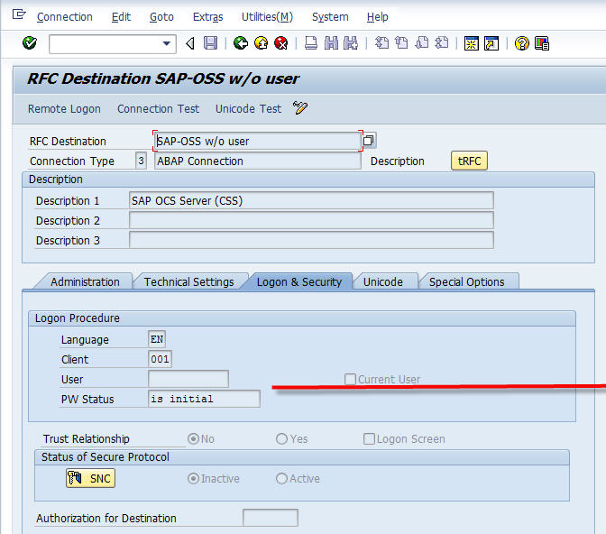The image size is (606, 534).
Task: Open the Utilities(M) menu
Action: click(x=267, y=17)
